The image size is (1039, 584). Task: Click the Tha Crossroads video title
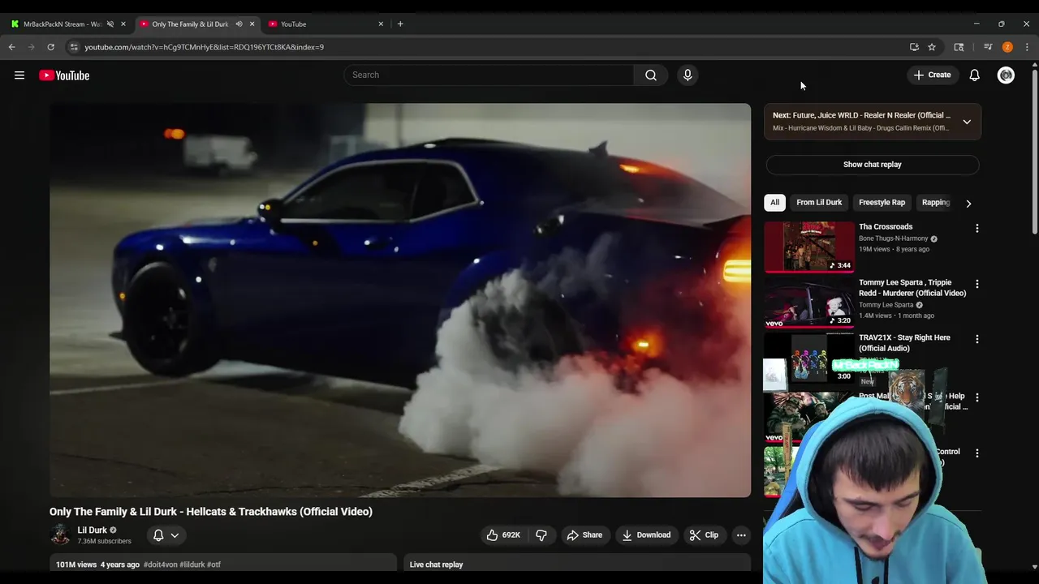point(886,227)
